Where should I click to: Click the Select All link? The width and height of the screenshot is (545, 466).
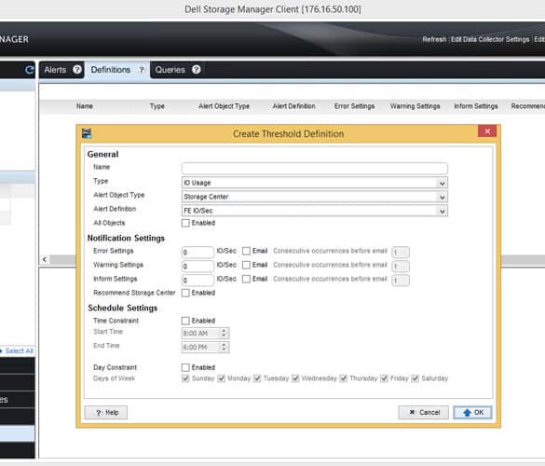[20, 350]
